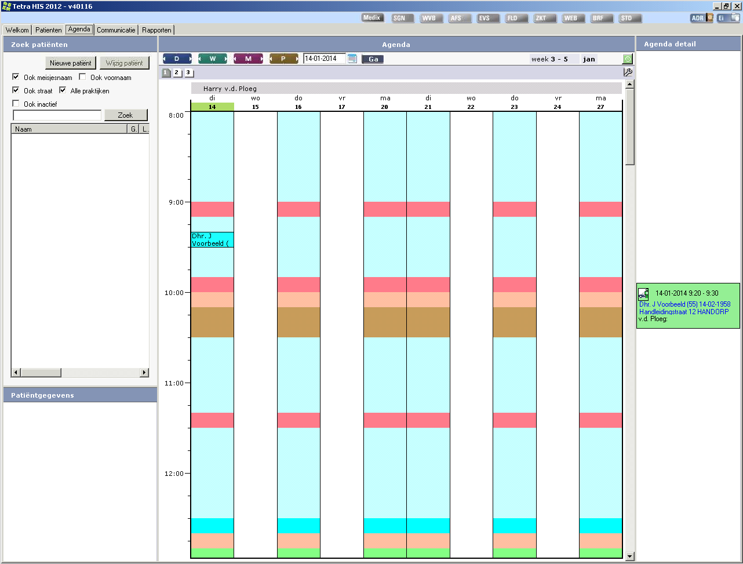Click the date field showing 14-01-2014
743x564 pixels.
324,59
